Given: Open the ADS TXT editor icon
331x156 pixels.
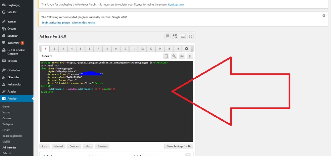Looking at the screenshot, I should click(x=175, y=36).
